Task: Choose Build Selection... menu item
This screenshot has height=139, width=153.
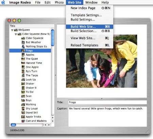Action: coord(89,31)
